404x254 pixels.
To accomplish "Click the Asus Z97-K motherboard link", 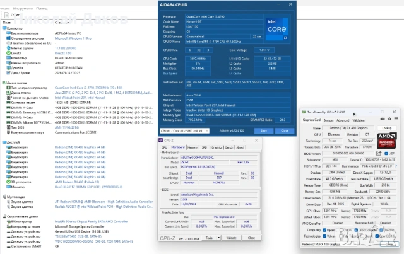I will click(x=103, y=93).
